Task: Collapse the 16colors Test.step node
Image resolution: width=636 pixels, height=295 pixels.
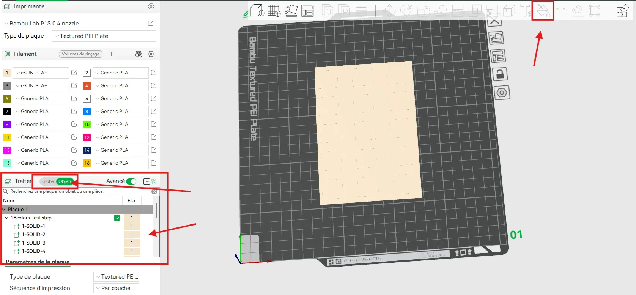Action: click(x=6, y=218)
